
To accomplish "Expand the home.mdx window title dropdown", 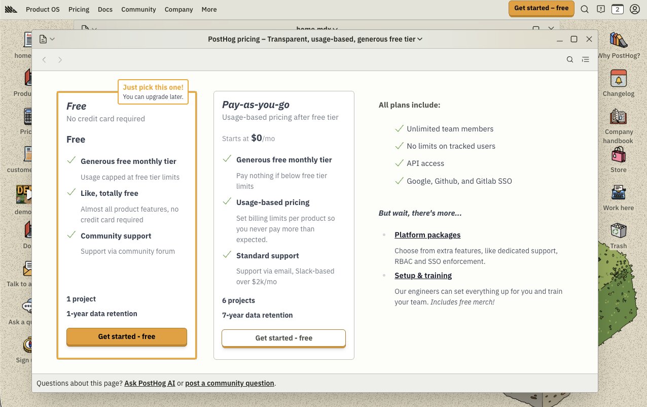I will click(336, 29).
